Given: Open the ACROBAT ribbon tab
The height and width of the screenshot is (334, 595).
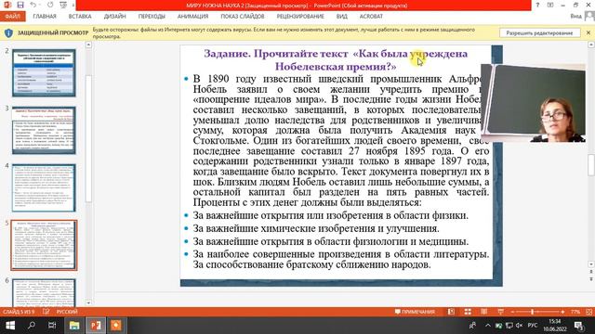Looking at the screenshot, I should point(371,17).
